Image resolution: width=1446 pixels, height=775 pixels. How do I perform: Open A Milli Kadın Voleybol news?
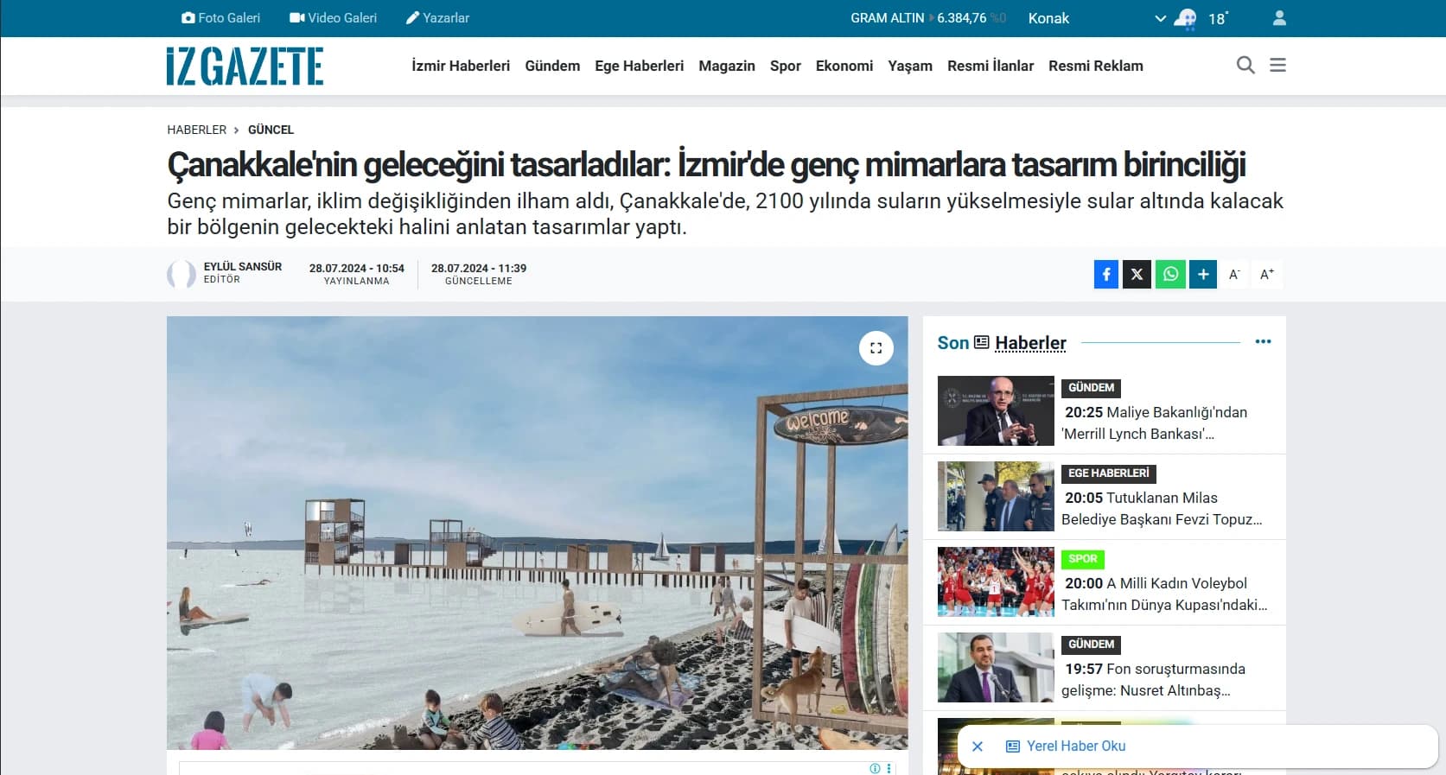(1164, 594)
